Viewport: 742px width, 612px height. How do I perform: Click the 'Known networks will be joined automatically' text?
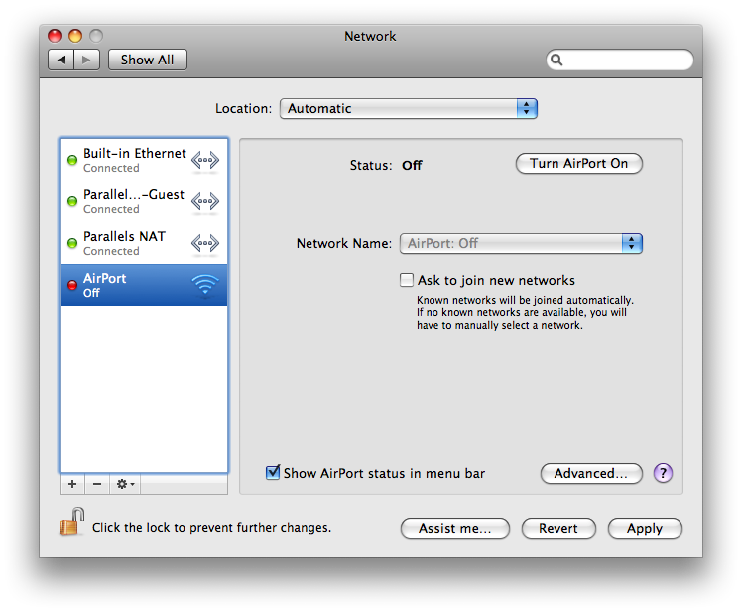525,300
